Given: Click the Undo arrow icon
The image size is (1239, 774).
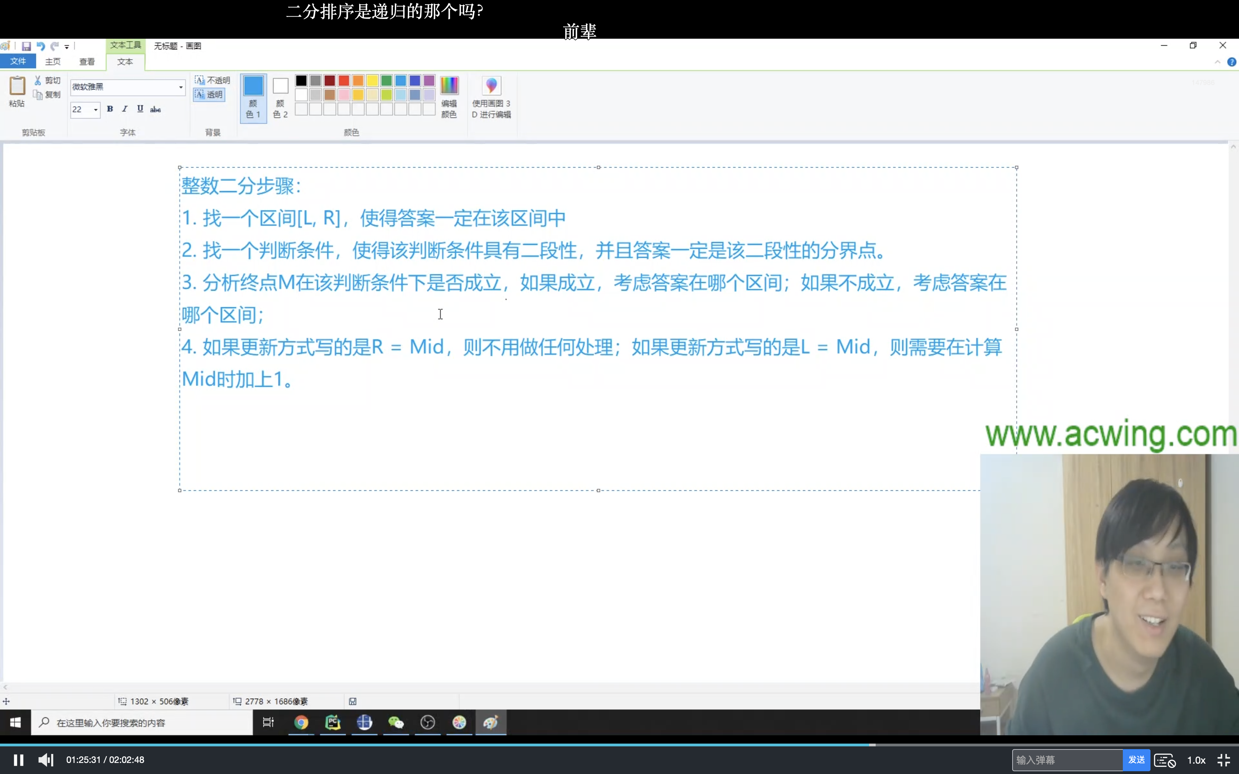Looking at the screenshot, I should [x=41, y=46].
